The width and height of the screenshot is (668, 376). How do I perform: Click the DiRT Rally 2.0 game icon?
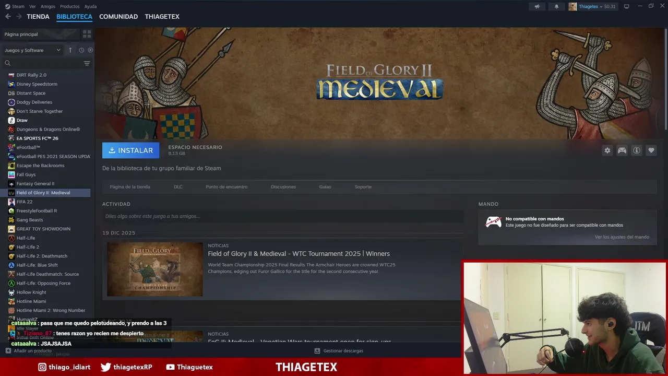point(11,75)
